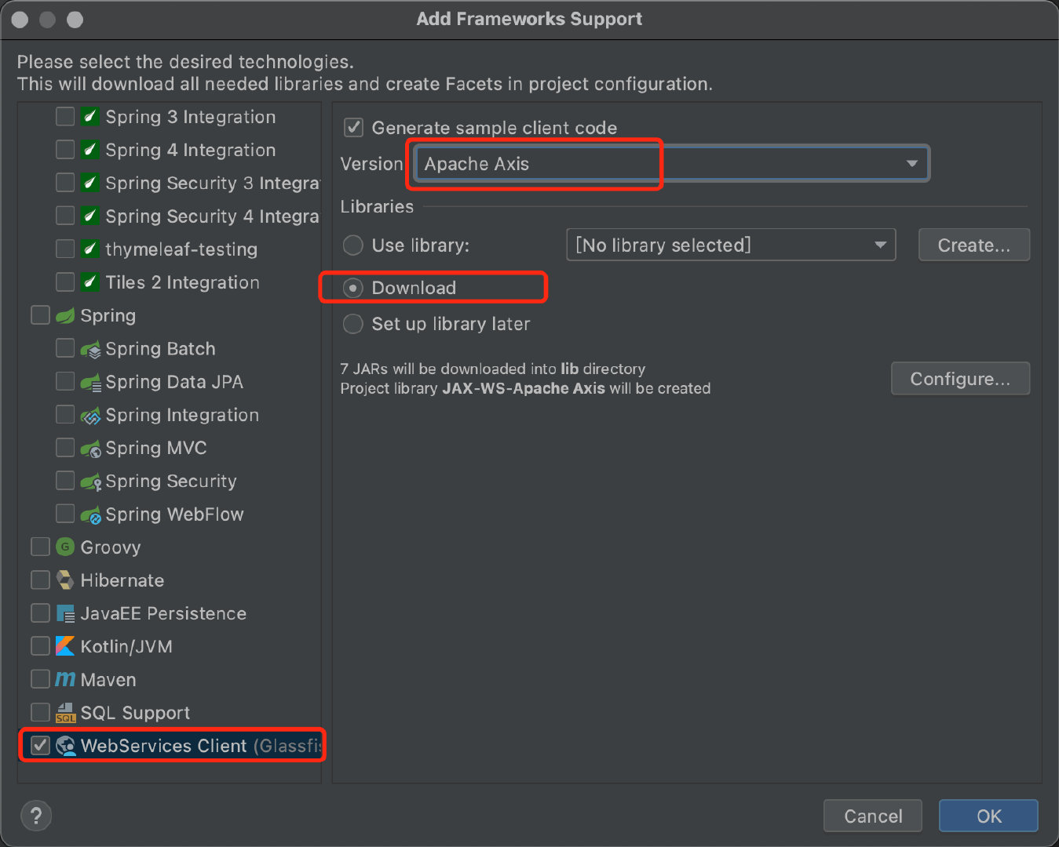Confirm the dialog with OK

point(988,816)
